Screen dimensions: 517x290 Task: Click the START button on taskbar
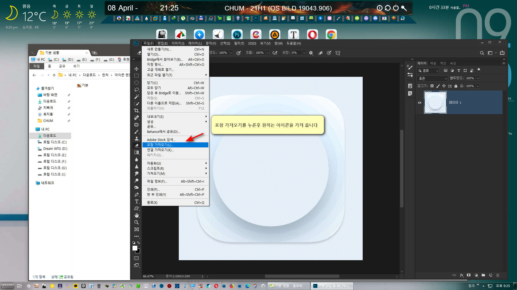coord(8,286)
